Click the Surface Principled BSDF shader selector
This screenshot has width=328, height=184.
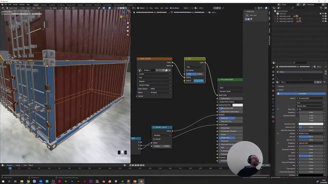pos(310,98)
